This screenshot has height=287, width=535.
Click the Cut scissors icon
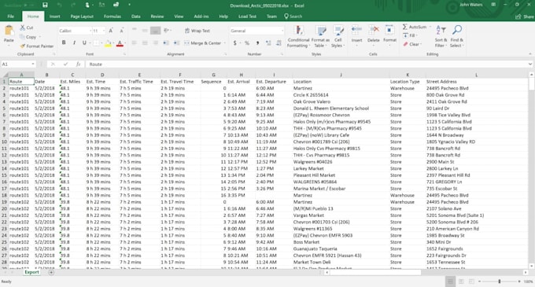tap(23, 28)
